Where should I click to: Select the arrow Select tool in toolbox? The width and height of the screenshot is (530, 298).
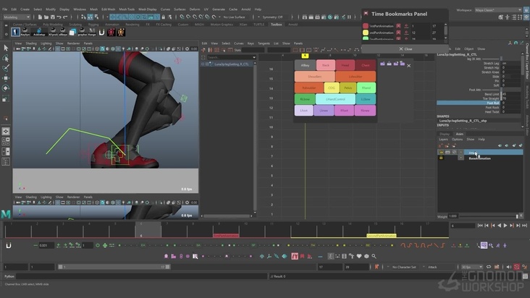tap(6, 48)
